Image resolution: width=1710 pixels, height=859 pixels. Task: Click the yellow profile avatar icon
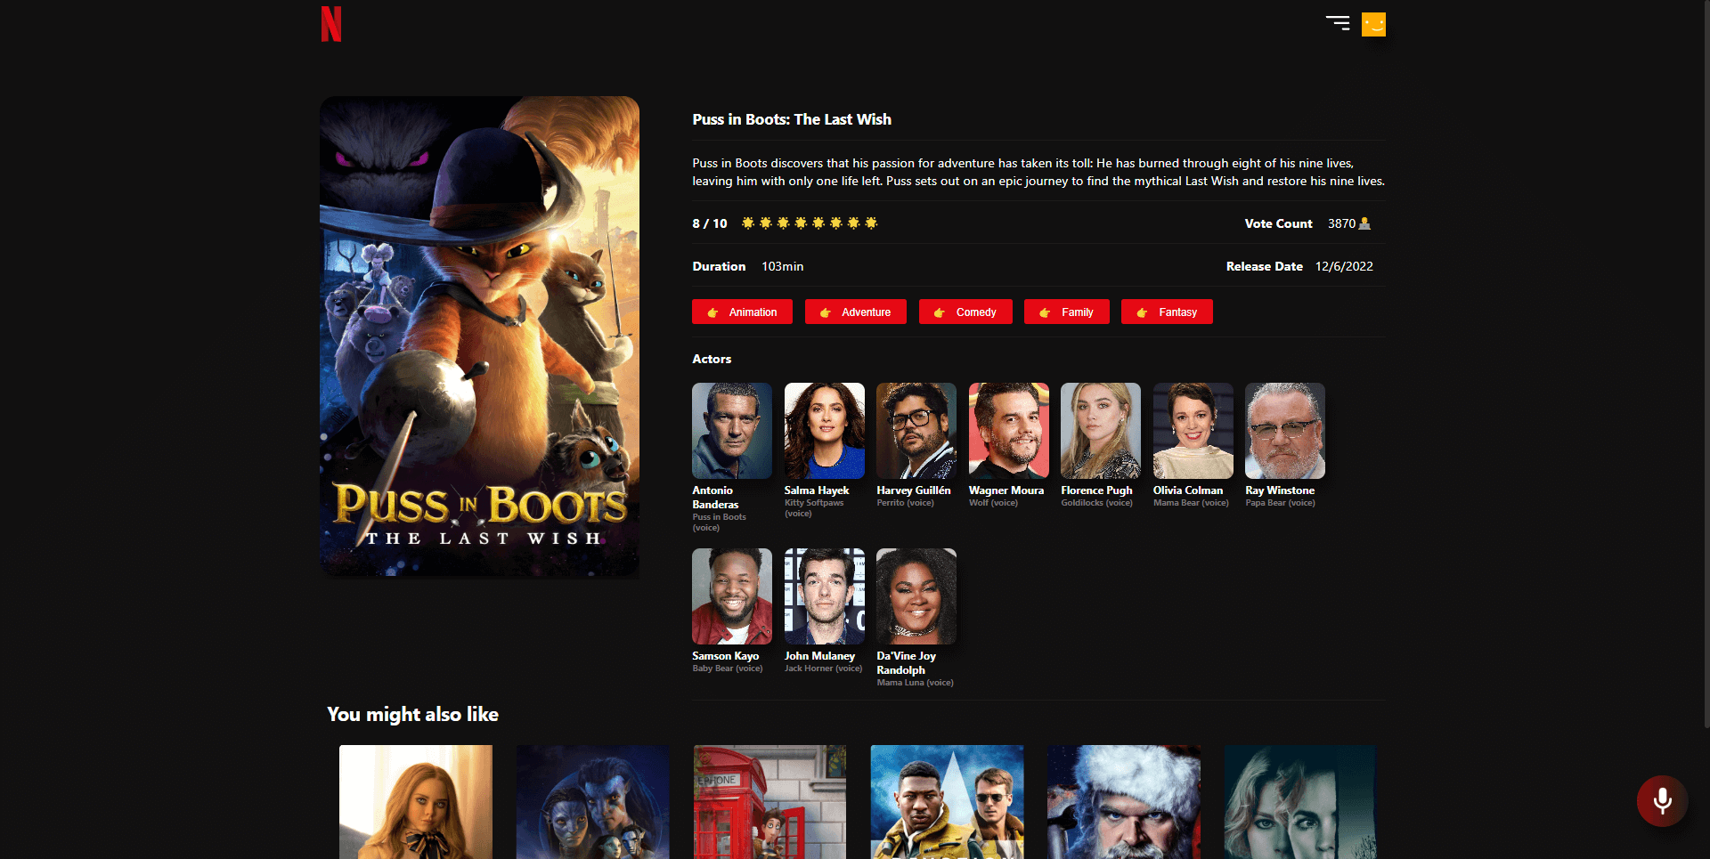point(1373,24)
